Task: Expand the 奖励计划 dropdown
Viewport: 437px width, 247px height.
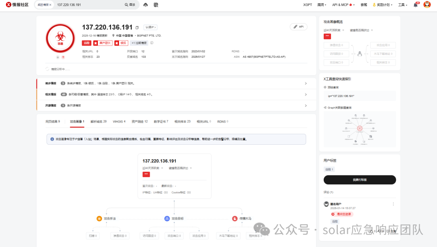Action: pyautogui.click(x=382, y=5)
